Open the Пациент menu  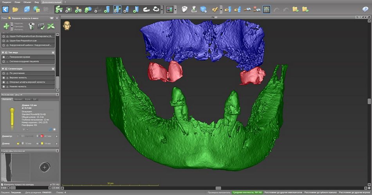pyautogui.click(x=6, y=2)
